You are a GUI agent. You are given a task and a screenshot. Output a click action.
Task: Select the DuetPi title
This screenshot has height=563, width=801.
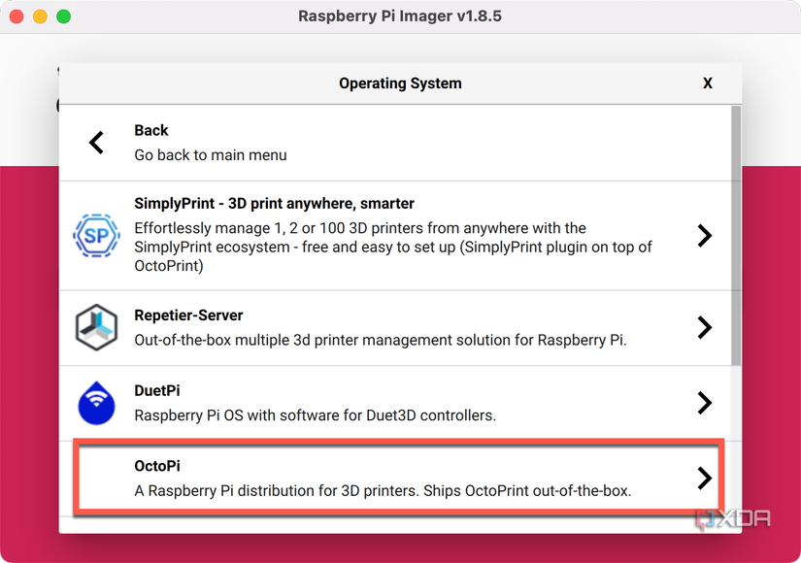click(x=157, y=391)
